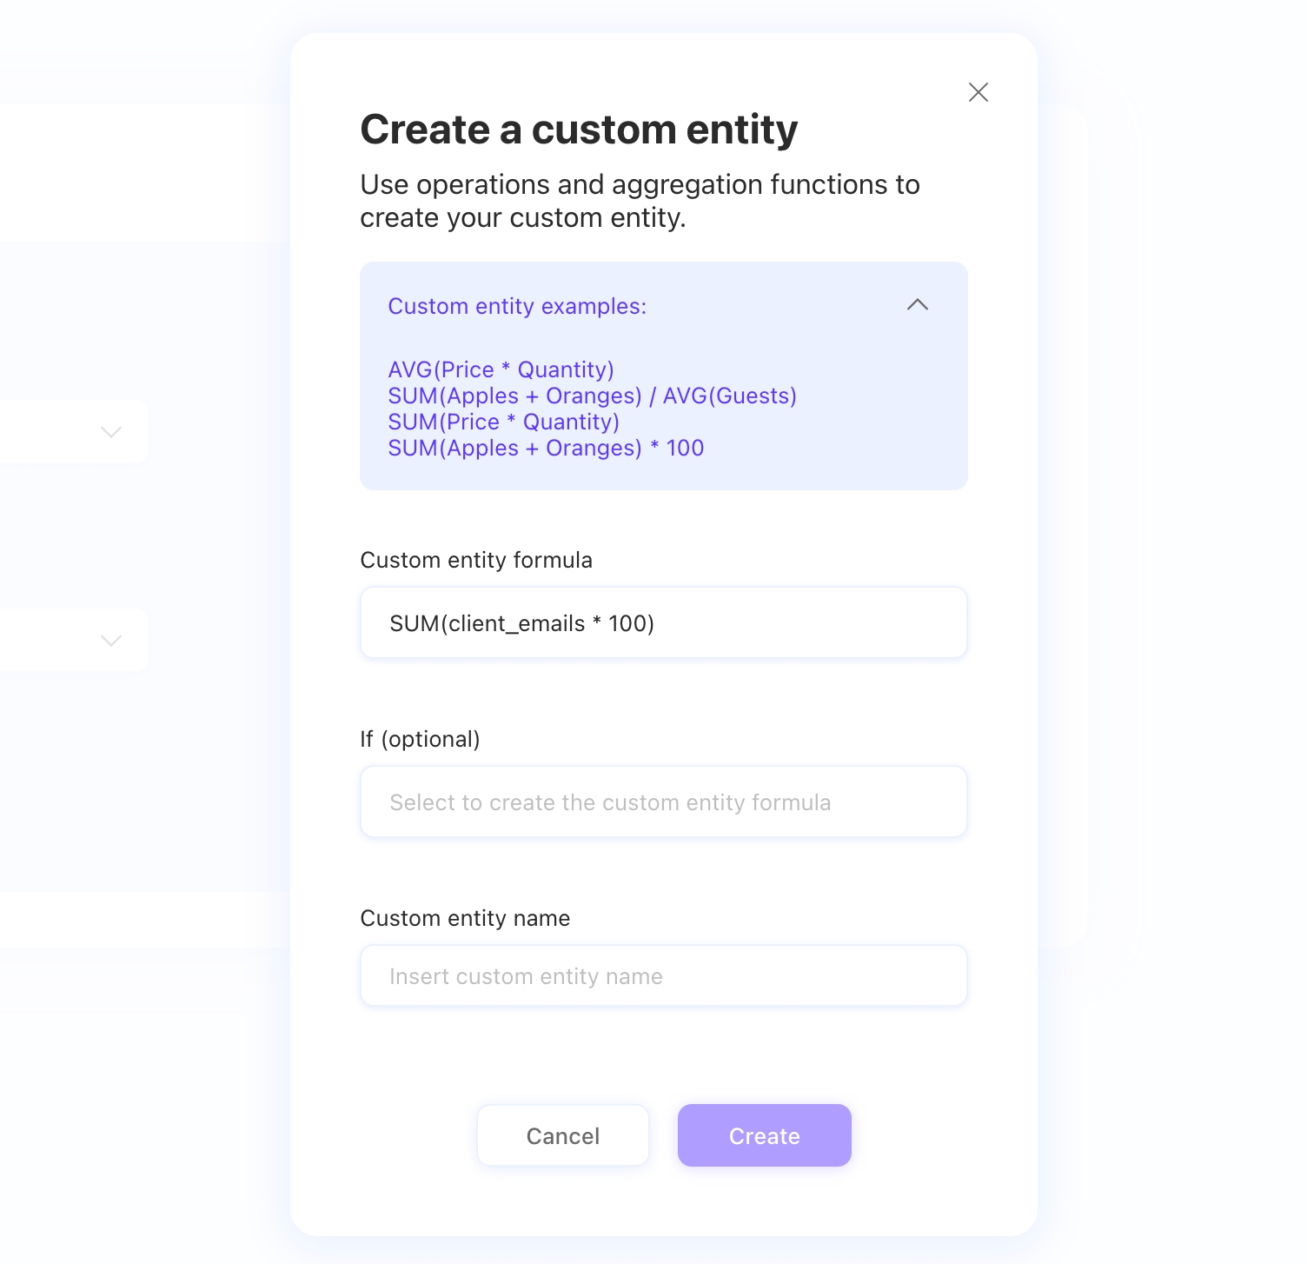Click the 'Custom entity examples:' header text

tap(517, 307)
